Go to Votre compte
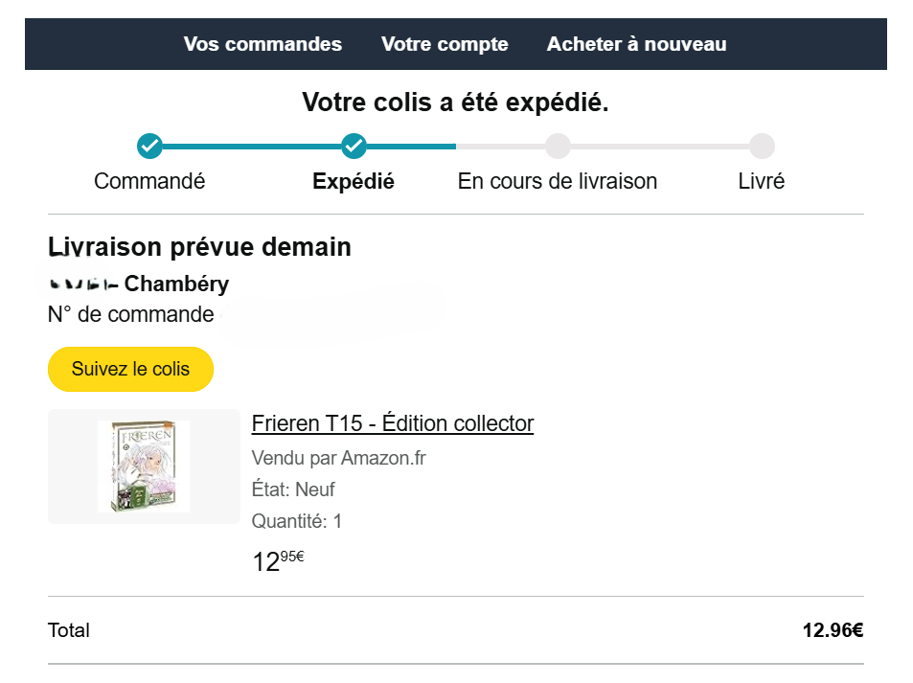913x683 pixels. [x=445, y=44]
